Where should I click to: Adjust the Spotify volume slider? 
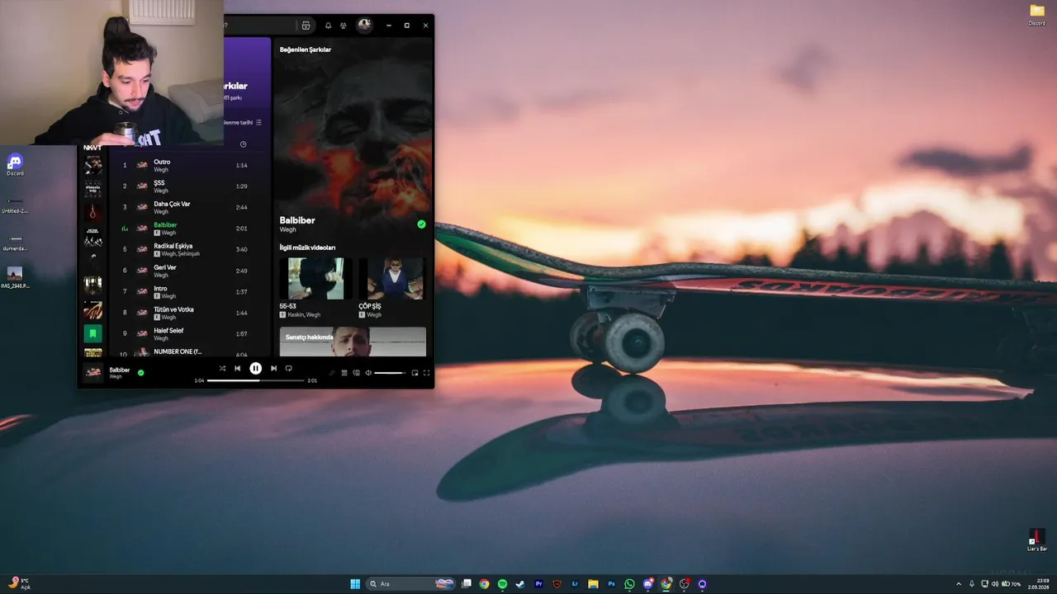click(x=390, y=373)
